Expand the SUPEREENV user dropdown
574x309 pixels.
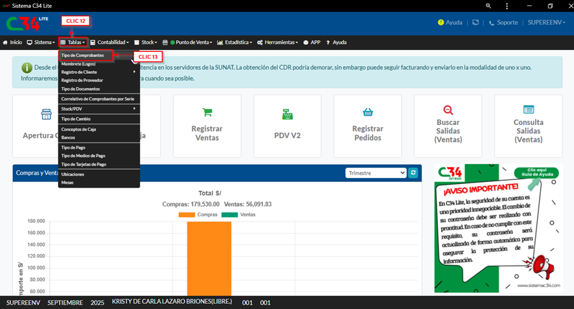coord(548,22)
